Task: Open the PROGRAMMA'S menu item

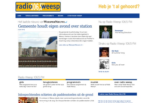Action: tap(48, 16)
